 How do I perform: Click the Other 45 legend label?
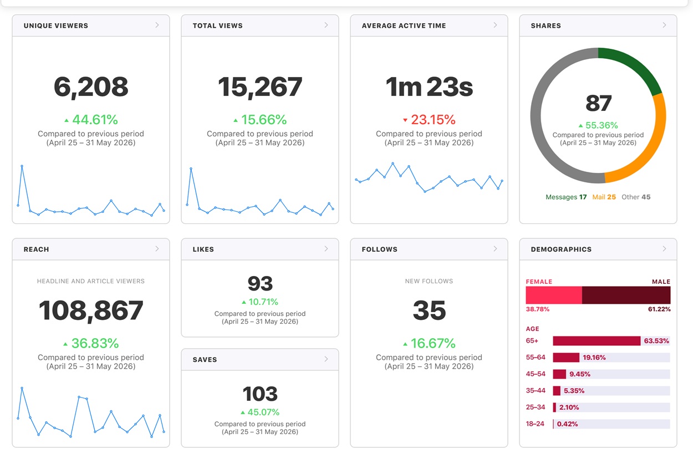coord(636,197)
